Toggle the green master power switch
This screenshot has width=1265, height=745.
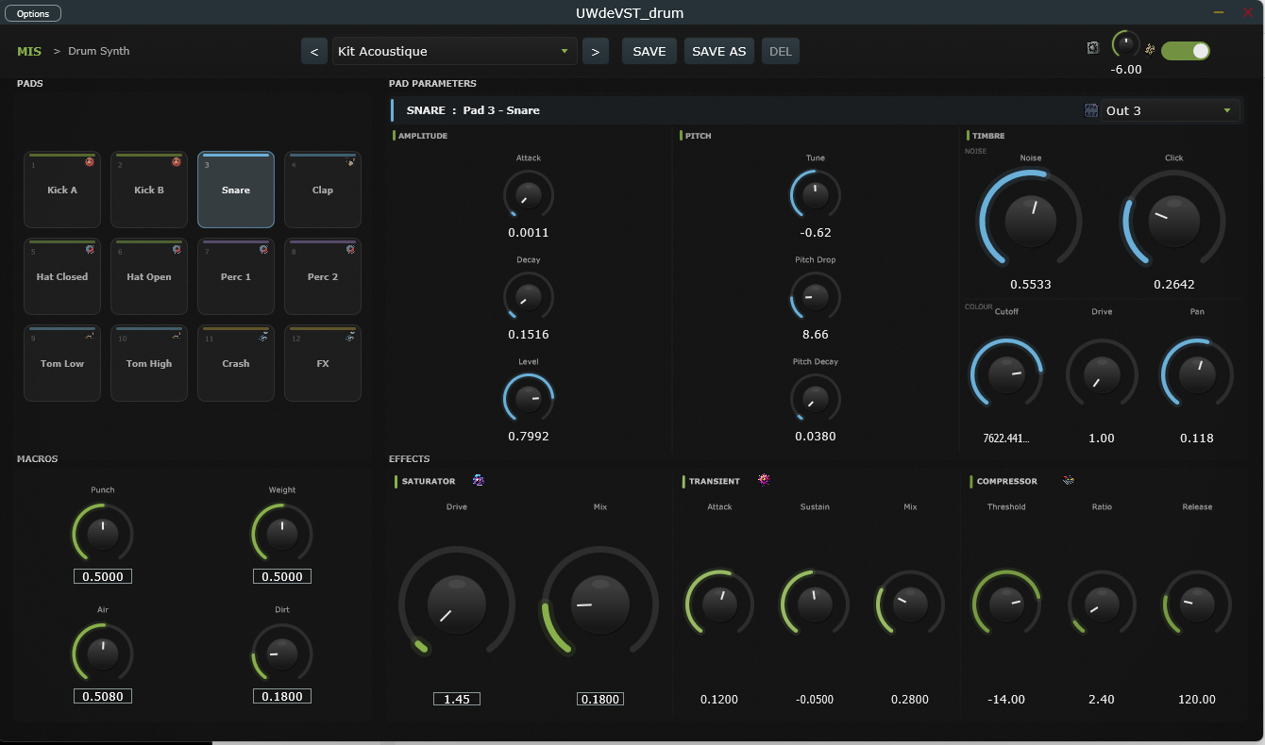pyautogui.click(x=1185, y=51)
